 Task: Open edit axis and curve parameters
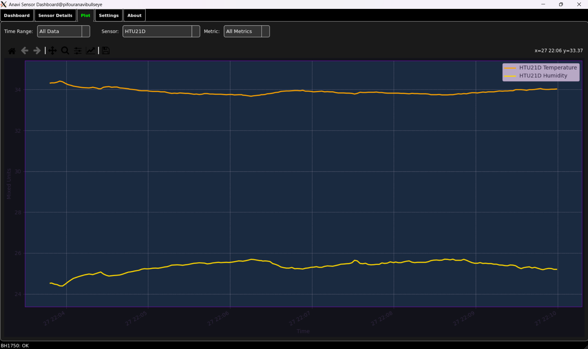click(90, 51)
